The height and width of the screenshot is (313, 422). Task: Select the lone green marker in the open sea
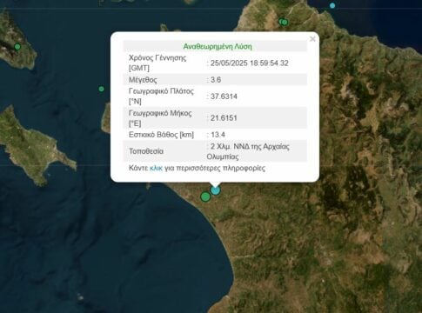coord(101,89)
